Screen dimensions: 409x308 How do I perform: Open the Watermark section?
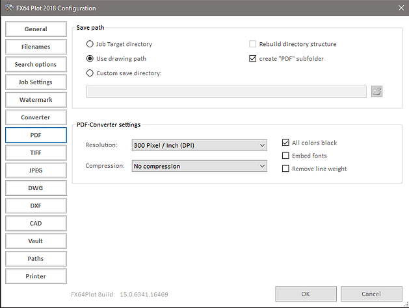point(36,100)
